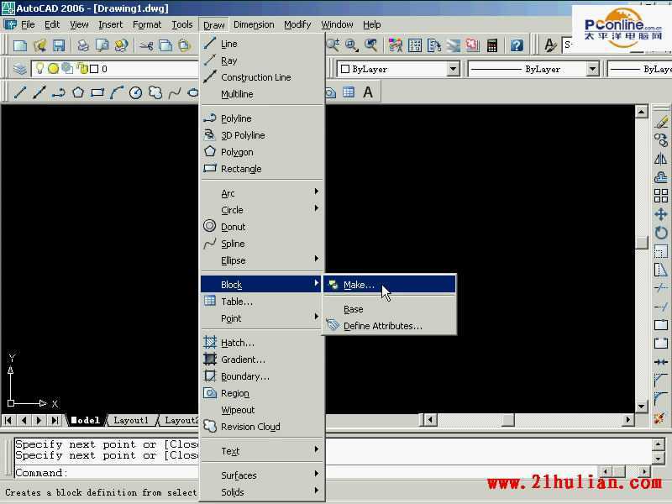
Task: Toggle layer 0 on/off lightbulb
Action: click(x=39, y=68)
